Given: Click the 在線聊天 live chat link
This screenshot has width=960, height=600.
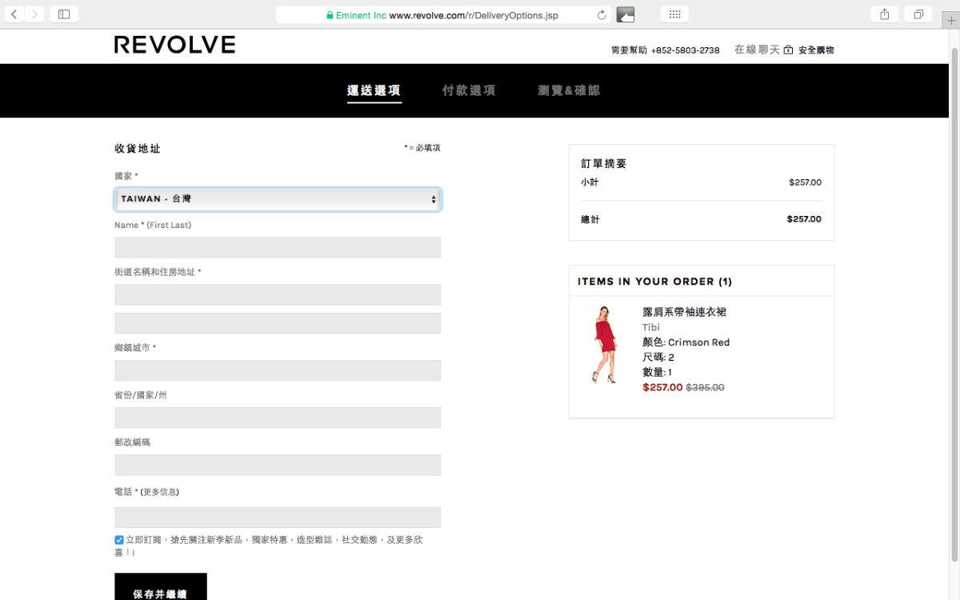Looking at the screenshot, I should pos(756,50).
